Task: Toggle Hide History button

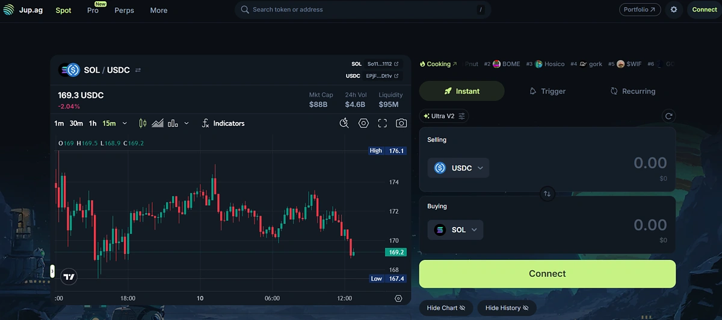Action: coord(507,308)
